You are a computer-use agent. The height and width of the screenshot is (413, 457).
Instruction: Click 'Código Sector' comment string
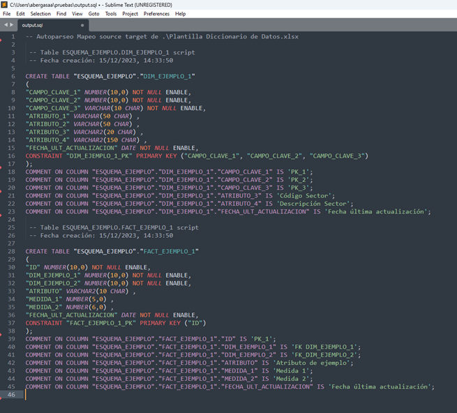pos(304,196)
